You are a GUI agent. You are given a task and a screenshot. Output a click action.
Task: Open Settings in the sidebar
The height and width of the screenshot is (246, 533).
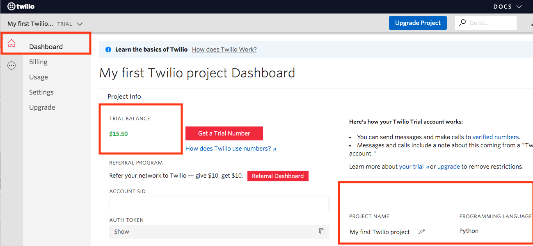click(x=41, y=92)
